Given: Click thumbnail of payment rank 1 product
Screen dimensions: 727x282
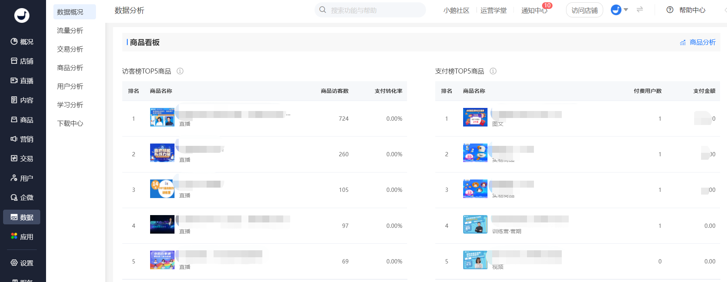Looking at the screenshot, I should click(475, 117).
